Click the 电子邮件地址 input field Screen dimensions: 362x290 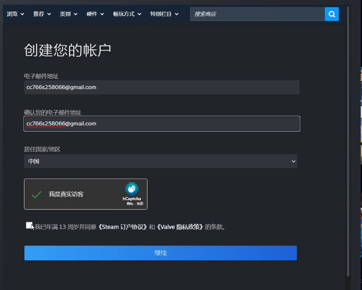pos(161,87)
